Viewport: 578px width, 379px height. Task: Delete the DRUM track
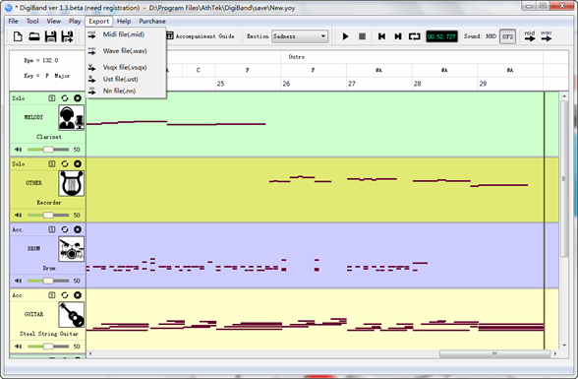coord(78,229)
